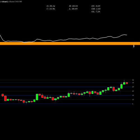Select the last red candlestick on the right
The height and width of the screenshot is (140, 140).
(127, 83)
